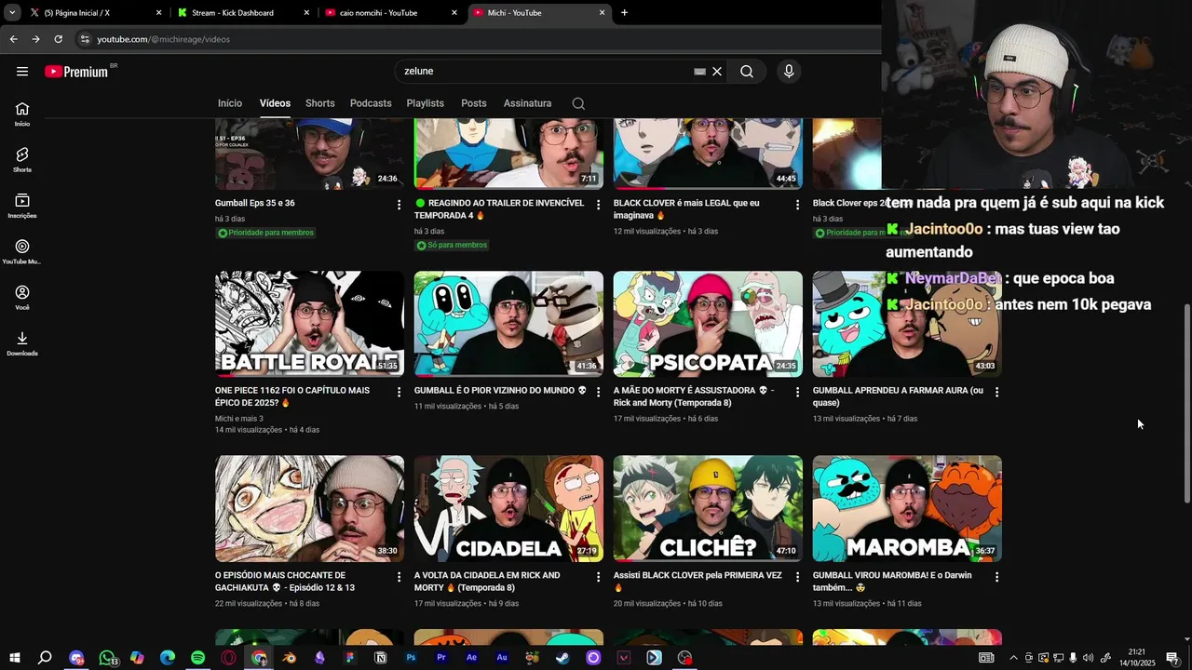Go back in browser history
Viewport: 1192px width, 670px height.
13,39
